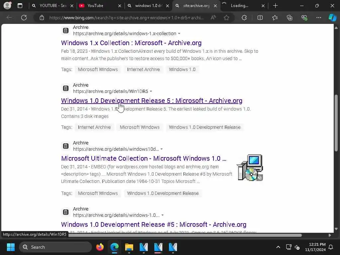Expand dropdown next to windows-1.0... URL
The height and width of the screenshot is (255, 340).
pos(162,215)
